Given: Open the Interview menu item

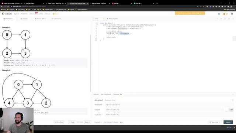Looking at the screenshot, I should [x=32, y=14].
